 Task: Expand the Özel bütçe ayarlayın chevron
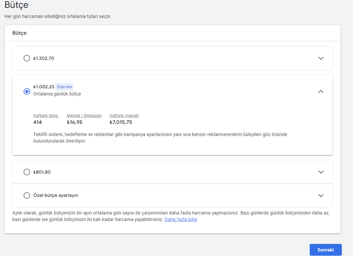click(321, 196)
